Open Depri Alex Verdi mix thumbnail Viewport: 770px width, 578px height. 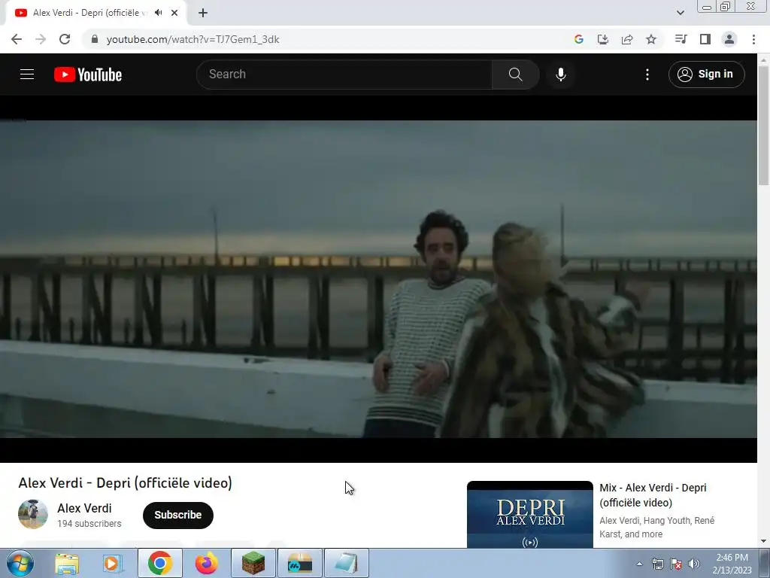[530, 515]
